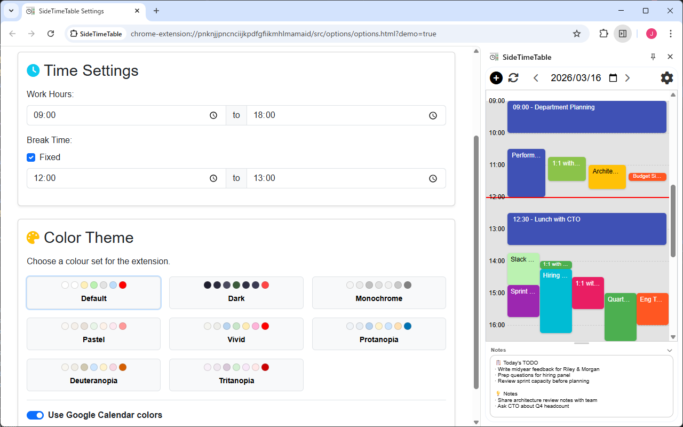The image size is (683, 427).
Task: Choose the Deuteranopia color theme
Action: click(x=94, y=375)
